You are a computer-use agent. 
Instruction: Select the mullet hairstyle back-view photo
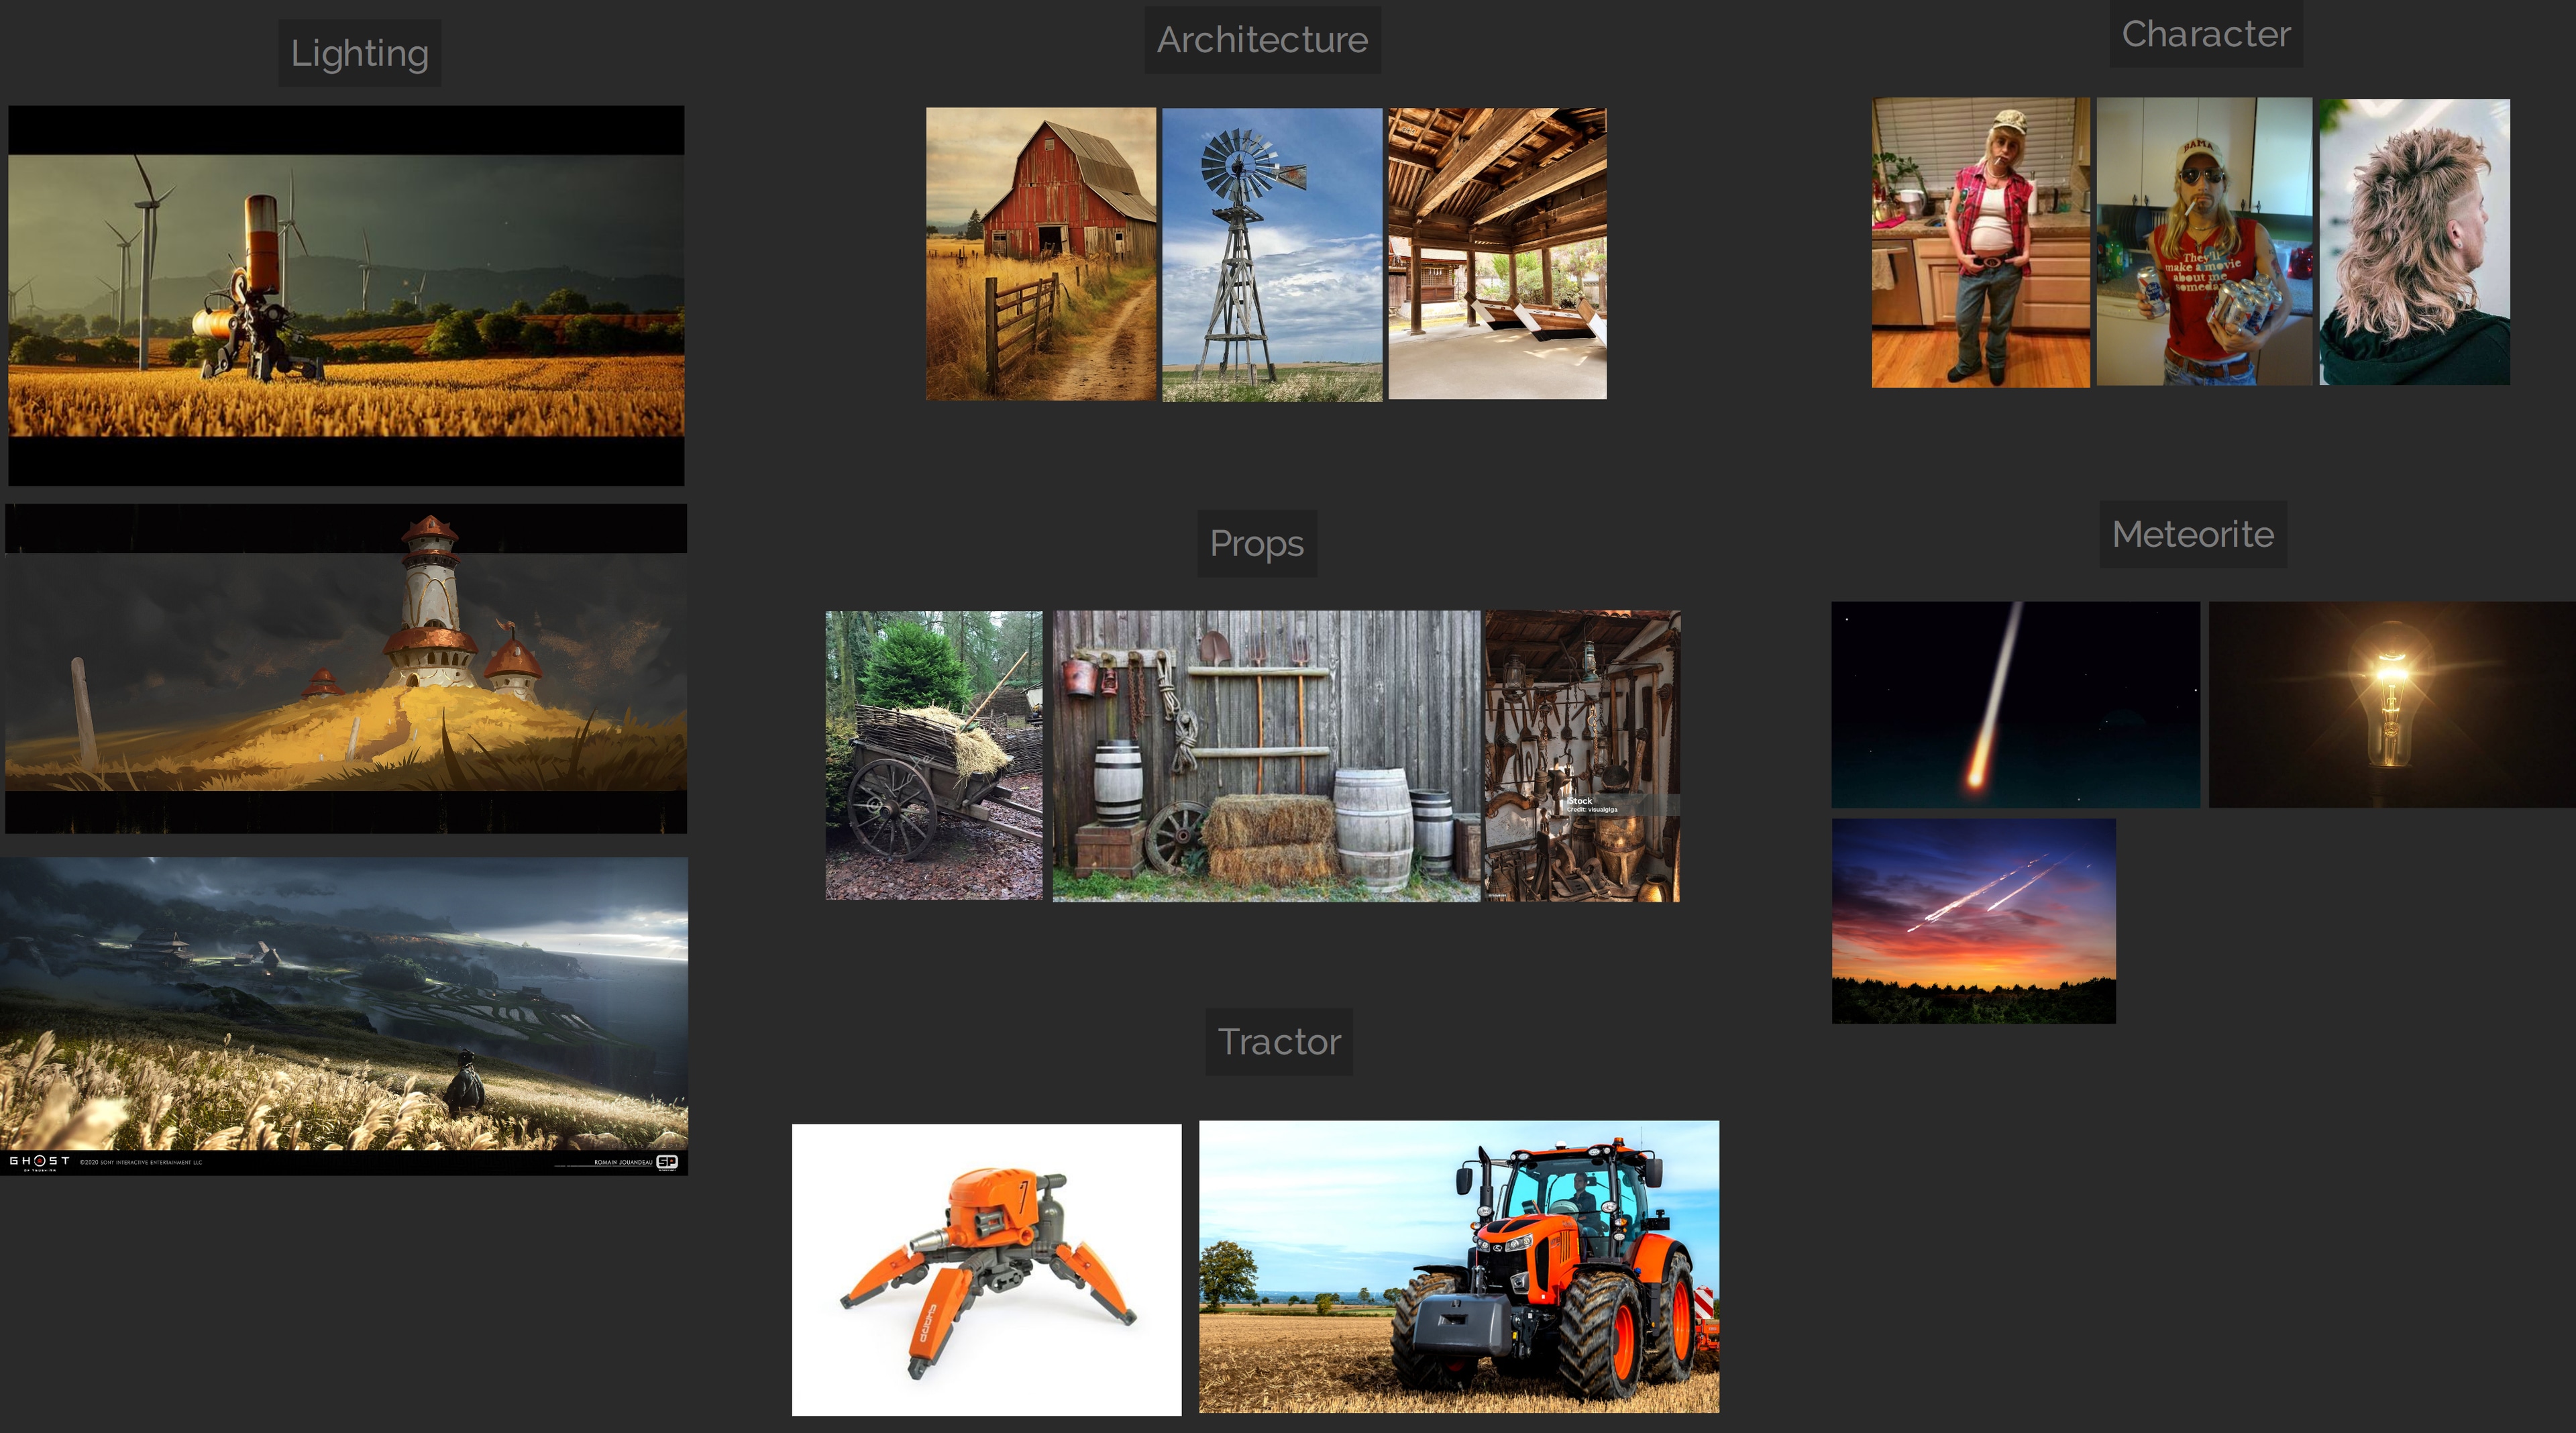click(2414, 242)
